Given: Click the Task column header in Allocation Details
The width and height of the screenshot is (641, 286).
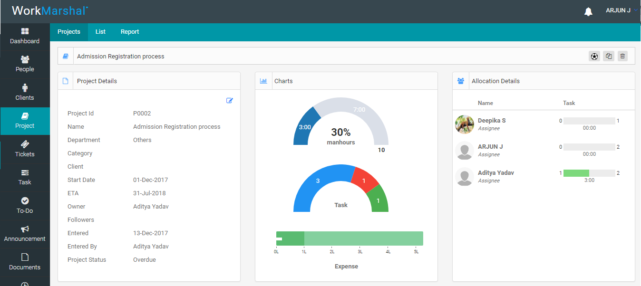Looking at the screenshot, I should click(x=569, y=103).
